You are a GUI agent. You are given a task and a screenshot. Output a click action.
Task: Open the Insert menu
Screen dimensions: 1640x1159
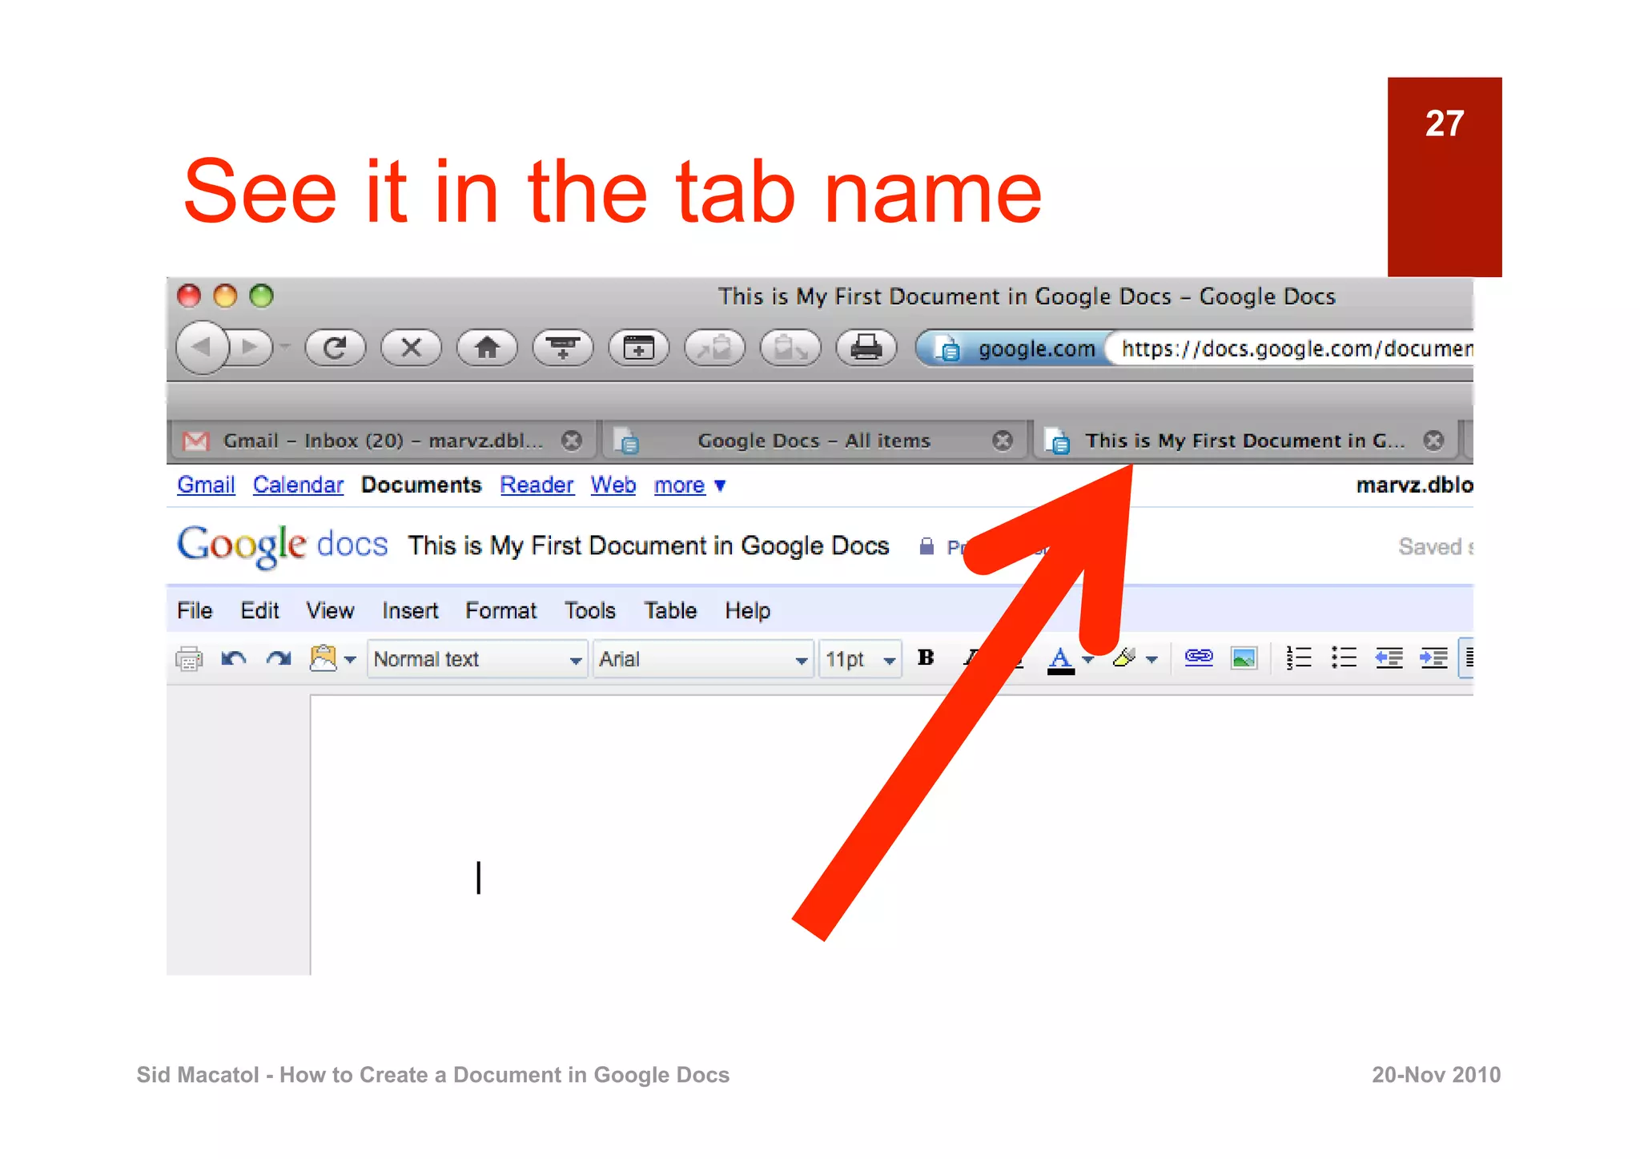coord(410,611)
